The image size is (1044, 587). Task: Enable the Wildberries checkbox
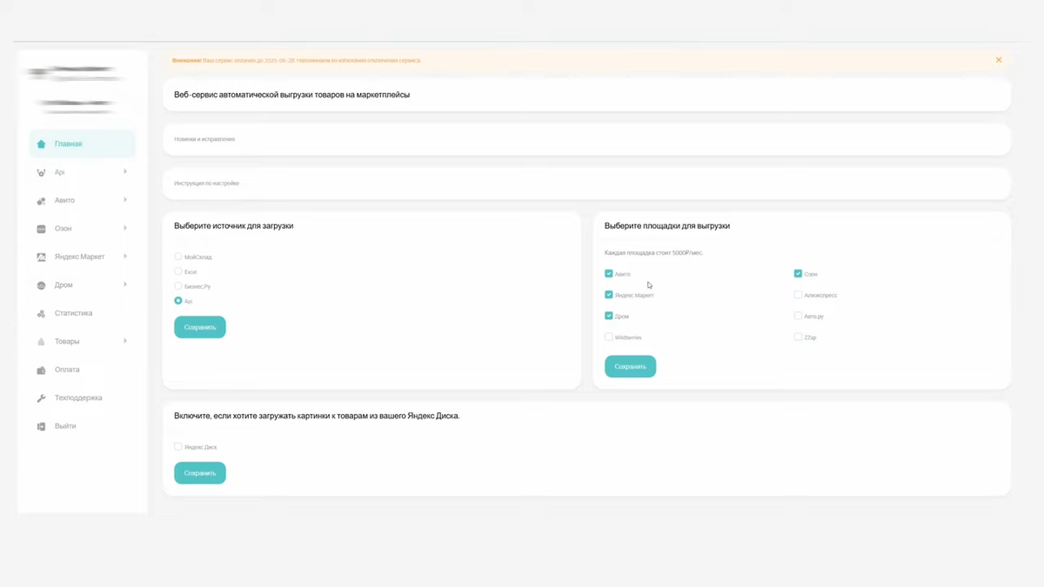click(x=609, y=337)
